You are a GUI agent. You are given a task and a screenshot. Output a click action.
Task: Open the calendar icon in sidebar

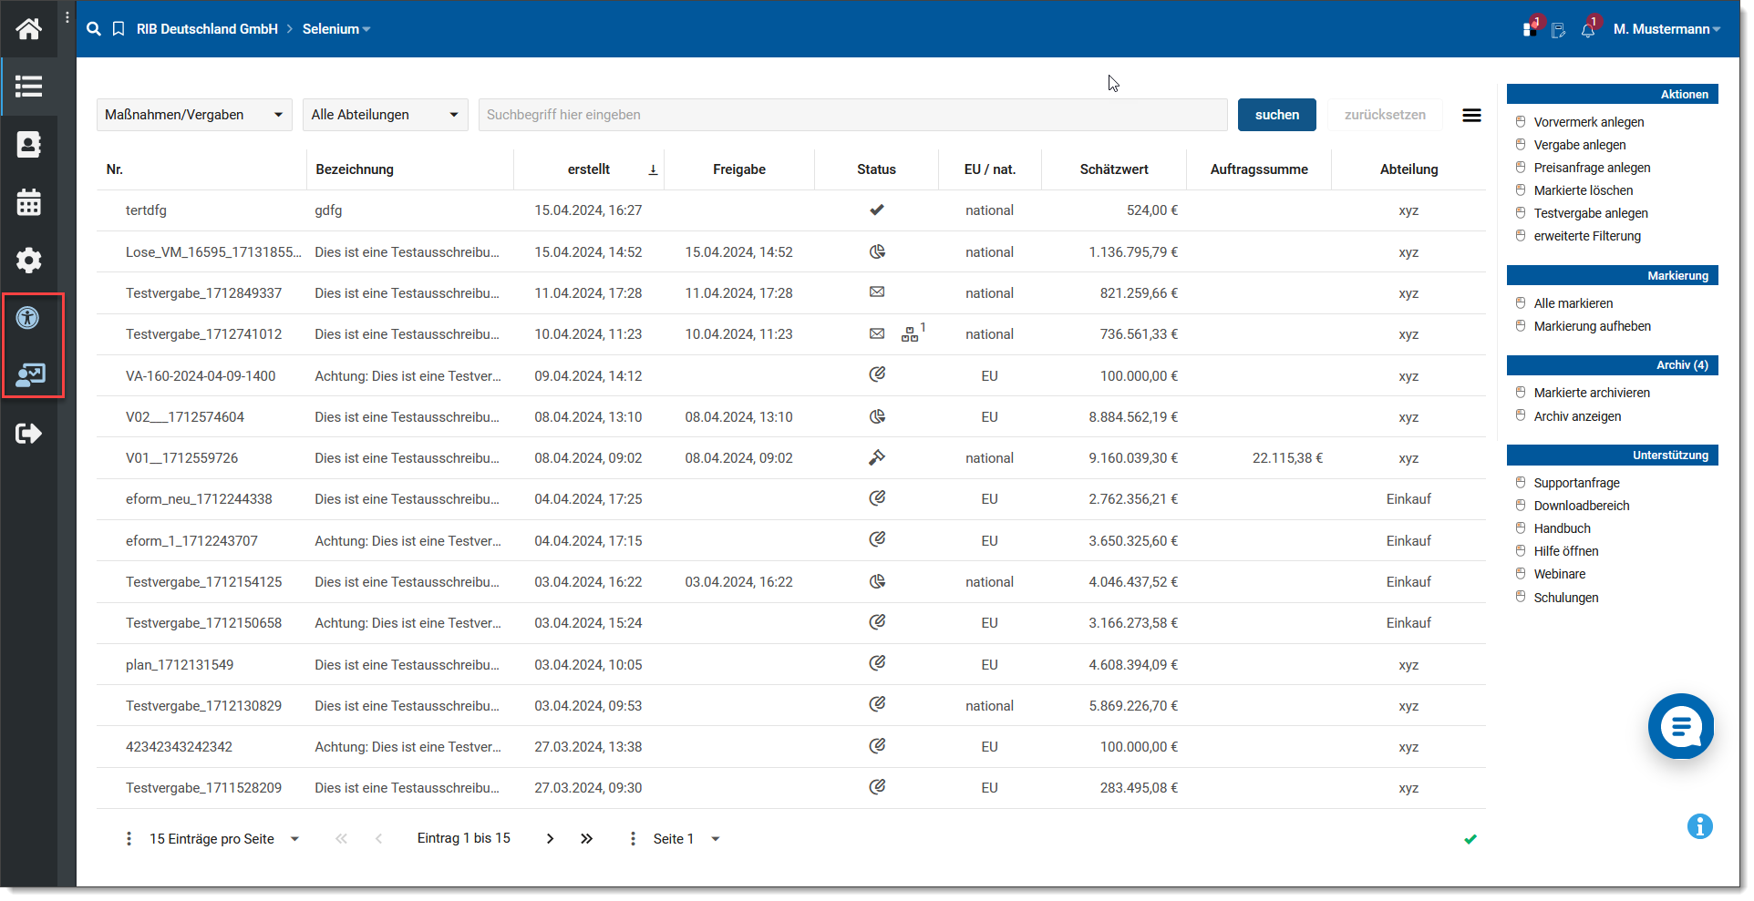(x=28, y=202)
